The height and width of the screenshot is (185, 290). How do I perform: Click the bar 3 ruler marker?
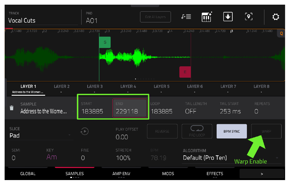tap(231, 31)
